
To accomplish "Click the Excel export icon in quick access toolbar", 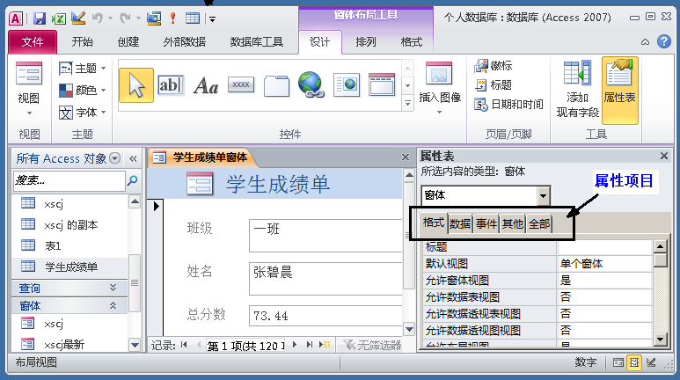I will pyautogui.click(x=59, y=18).
